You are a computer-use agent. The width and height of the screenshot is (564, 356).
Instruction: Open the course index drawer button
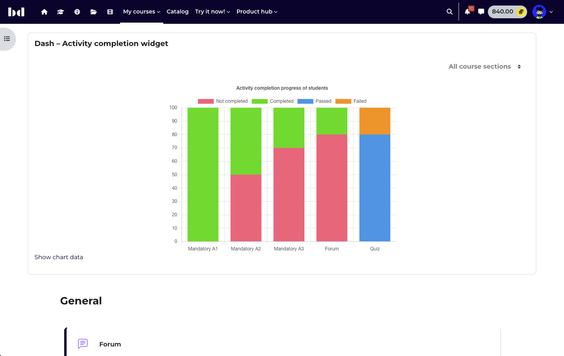tap(7, 39)
